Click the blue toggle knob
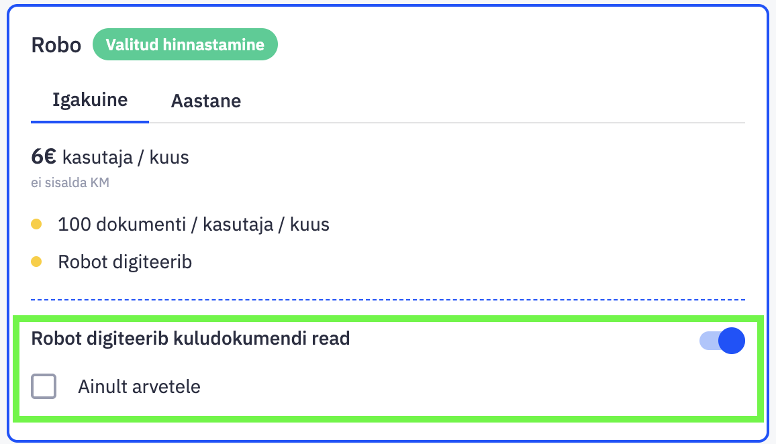 coord(732,341)
